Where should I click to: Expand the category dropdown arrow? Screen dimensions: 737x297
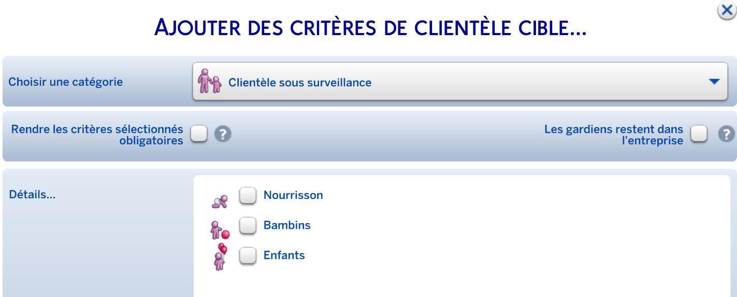pos(714,82)
